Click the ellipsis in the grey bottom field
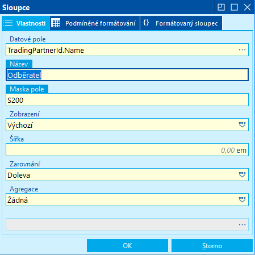The width and height of the screenshot is (255, 255). click(x=242, y=225)
